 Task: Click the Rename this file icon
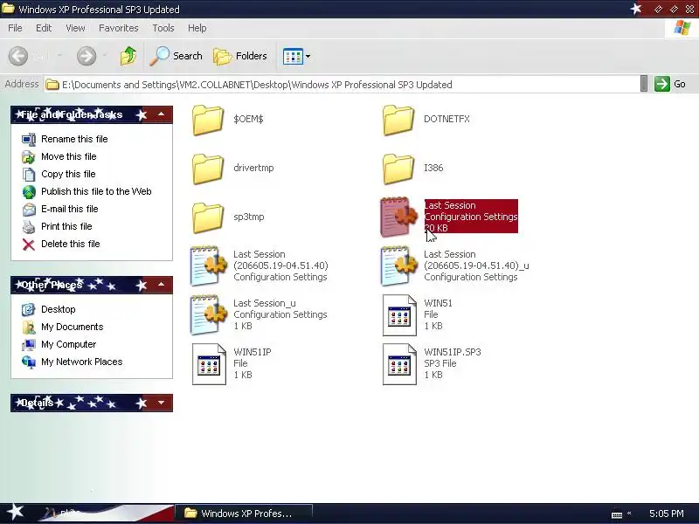(x=29, y=140)
